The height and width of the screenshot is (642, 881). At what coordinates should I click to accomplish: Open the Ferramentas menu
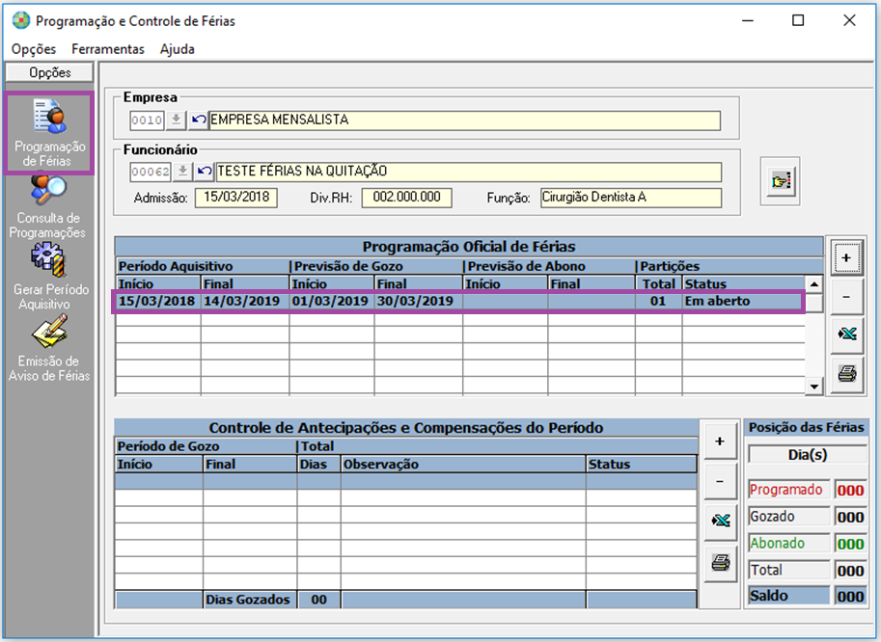[108, 49]
